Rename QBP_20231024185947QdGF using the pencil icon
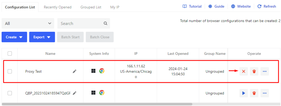 coord(74,93)
